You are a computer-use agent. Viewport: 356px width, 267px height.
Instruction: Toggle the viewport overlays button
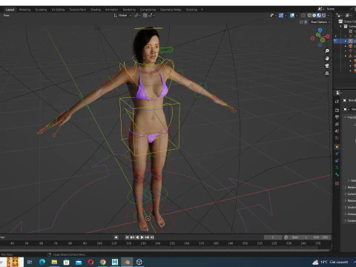pos(292,16)
